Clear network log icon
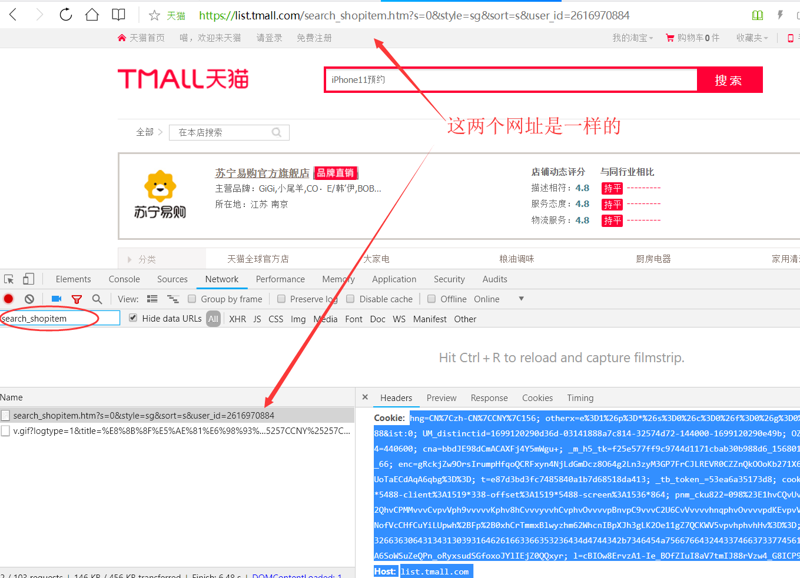Viewport: 800px width, 578px height. 29,299
